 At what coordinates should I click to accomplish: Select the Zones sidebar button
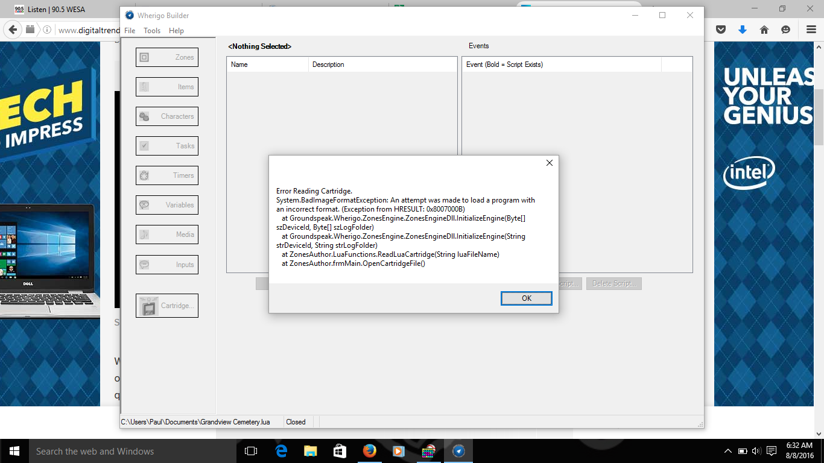(x=167, y=57)
